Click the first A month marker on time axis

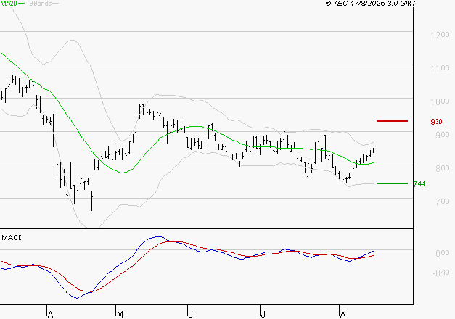49,314
